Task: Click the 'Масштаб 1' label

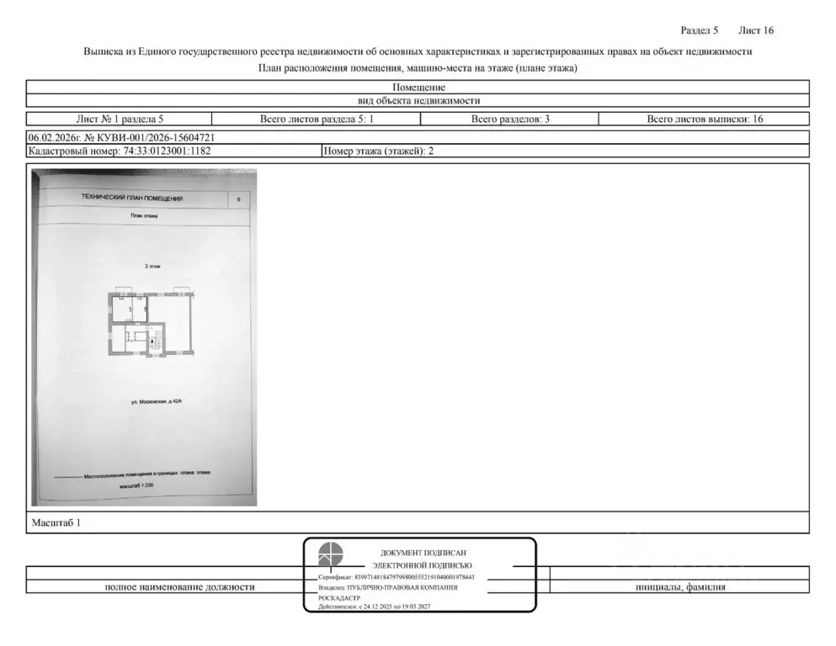Action: click(x=56, y=522)
